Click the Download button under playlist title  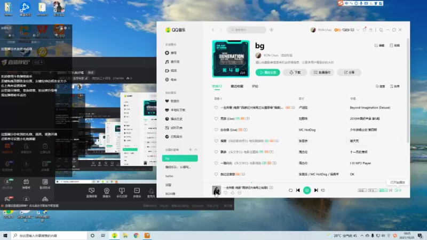click(295, 73)
